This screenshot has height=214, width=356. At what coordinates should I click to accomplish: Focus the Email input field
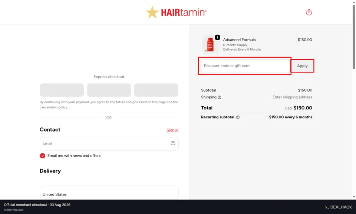coord(109,143)
